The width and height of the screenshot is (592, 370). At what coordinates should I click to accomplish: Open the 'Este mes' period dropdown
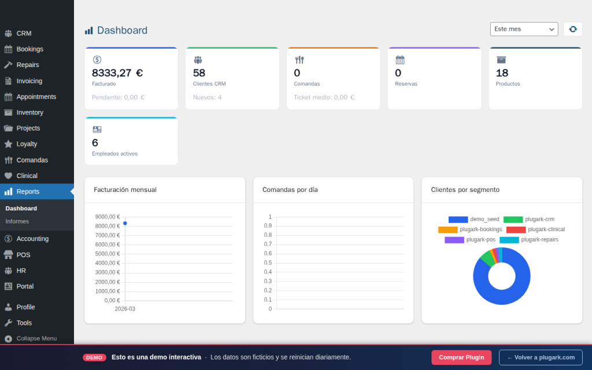click(x=524, y=29)
